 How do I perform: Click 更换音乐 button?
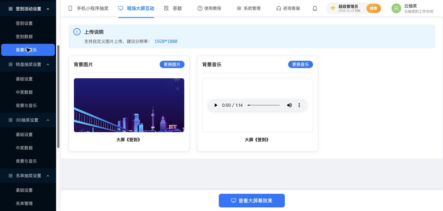tap(301, 64)
